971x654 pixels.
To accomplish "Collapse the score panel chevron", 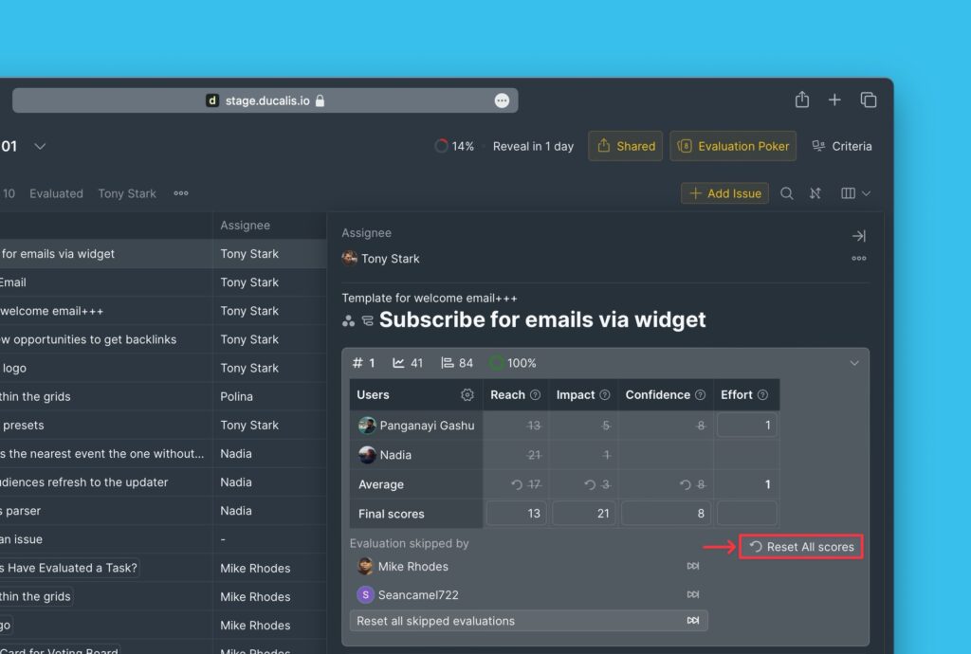I will (x=853, y=363).
